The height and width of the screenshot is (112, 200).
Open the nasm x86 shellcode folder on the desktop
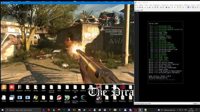pos(51,89)
